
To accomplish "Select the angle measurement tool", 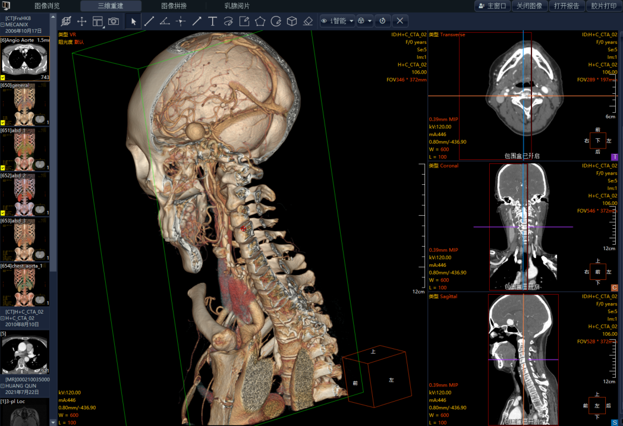I will click(x=165, y=21).
